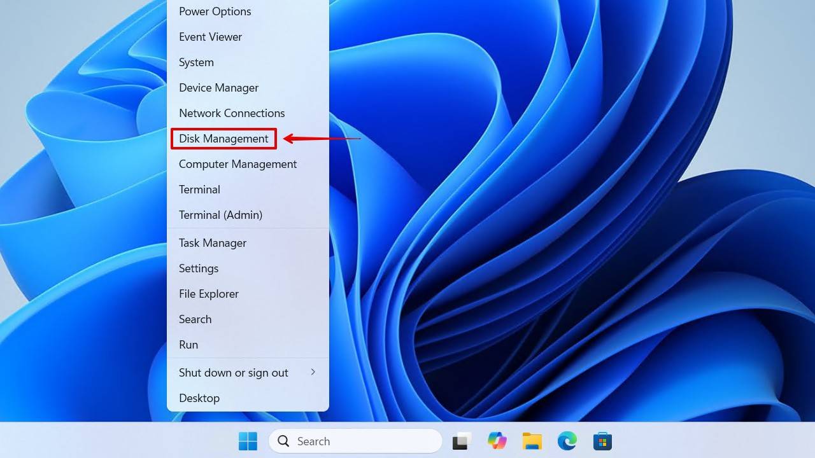
Task: Select Desktop at the bottom of the menu
Action: tap(199, 398)
